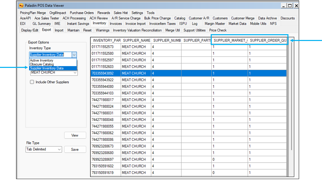Select the Price Check tab
The image size is (322, 180).
click(x=218, y=30)
